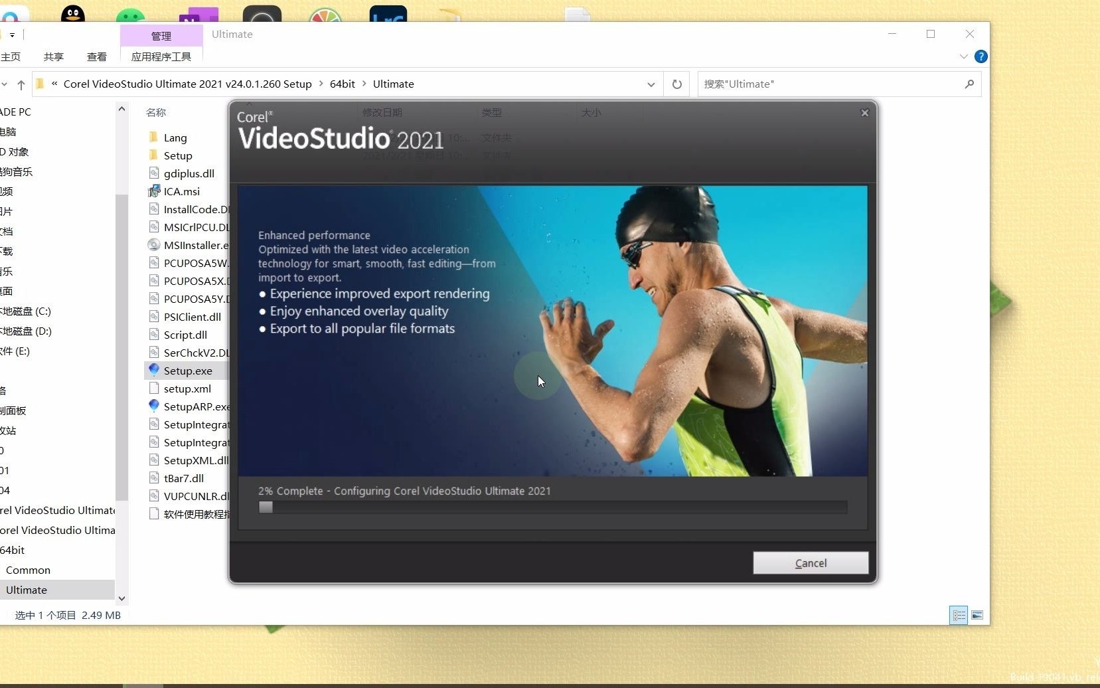The image size is (1100, 688).
Task: Select the tBar7.dll file icon
Action: coord(154,478)
